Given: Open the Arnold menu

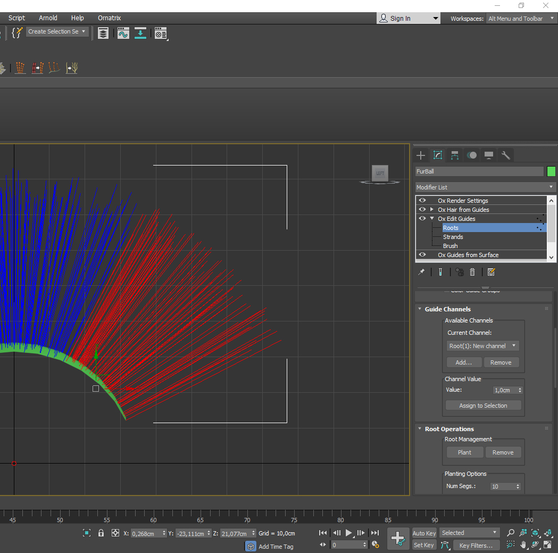Looking at the screenshot, I should [x=48, y=18].
